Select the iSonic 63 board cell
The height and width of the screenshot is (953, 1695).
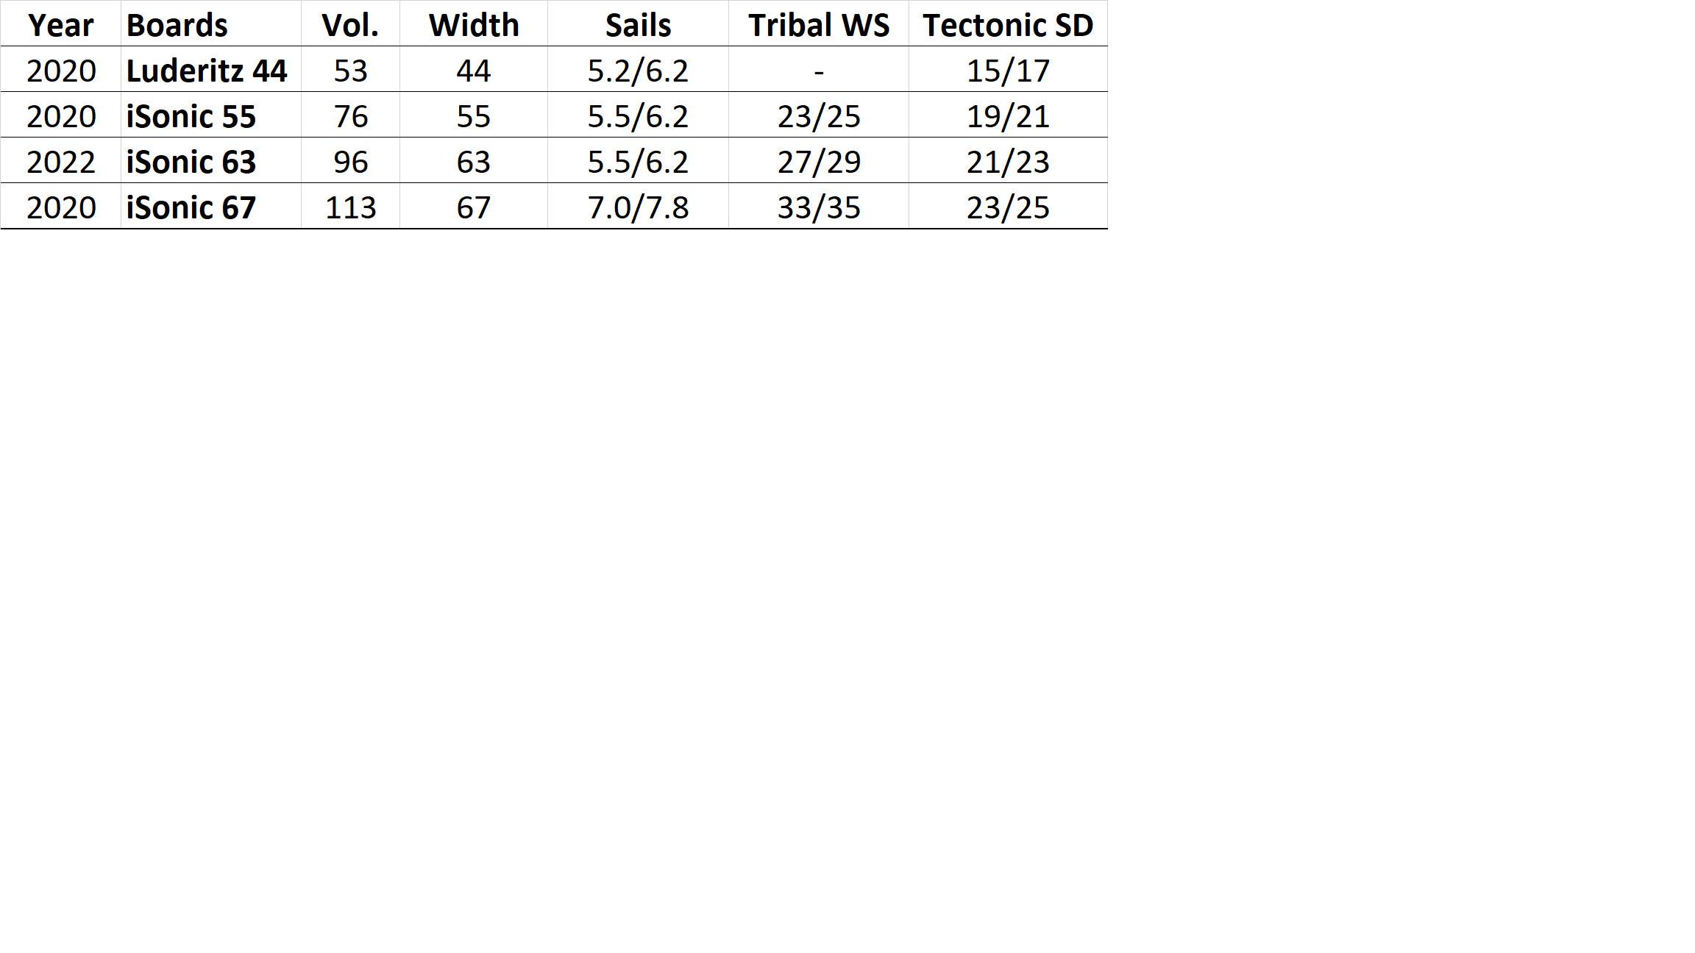[191, 162]
